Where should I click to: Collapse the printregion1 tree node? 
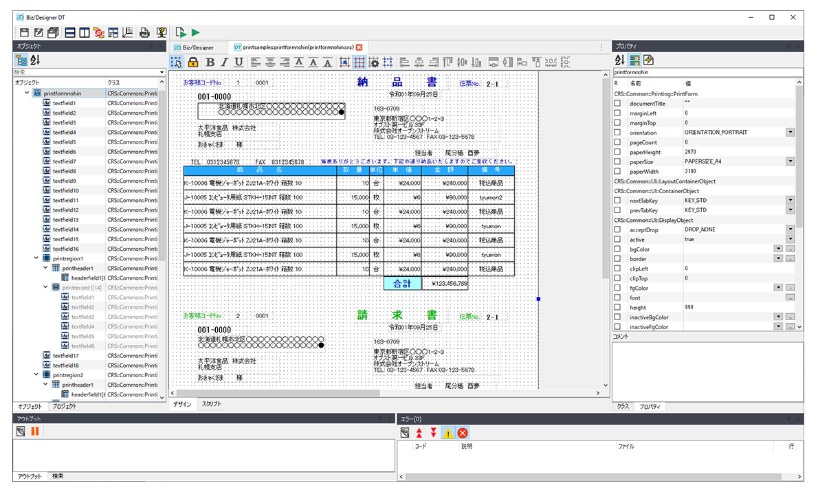tap(36, 258)
